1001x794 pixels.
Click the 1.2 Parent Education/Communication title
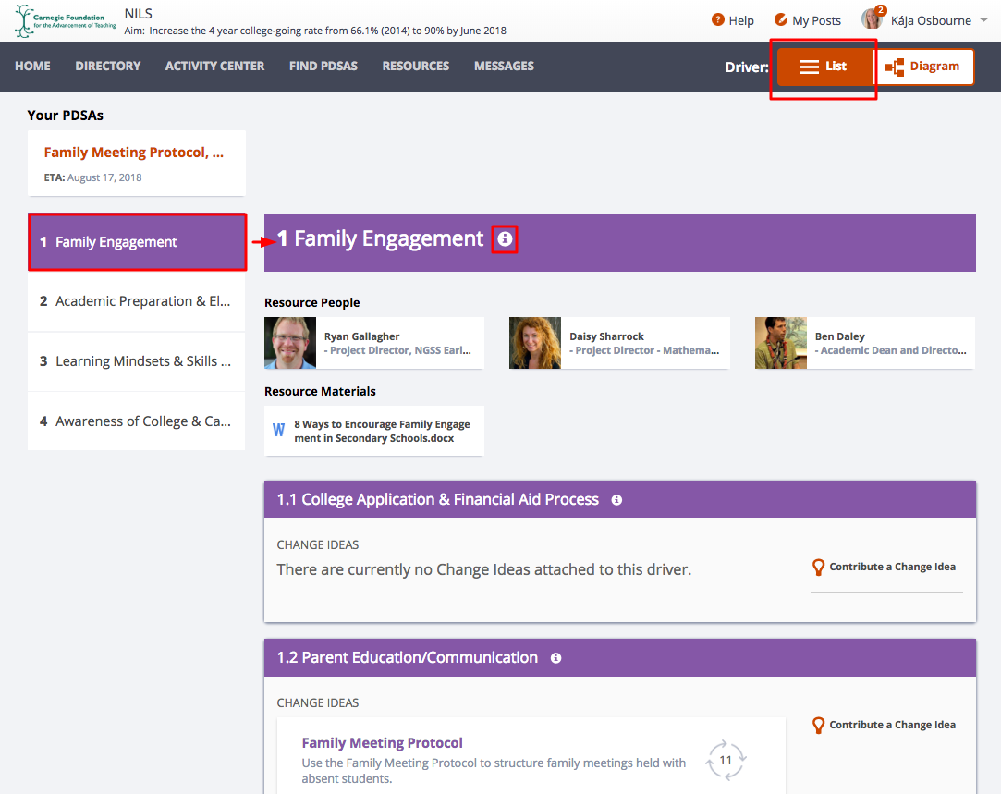[x=408, y=657]
